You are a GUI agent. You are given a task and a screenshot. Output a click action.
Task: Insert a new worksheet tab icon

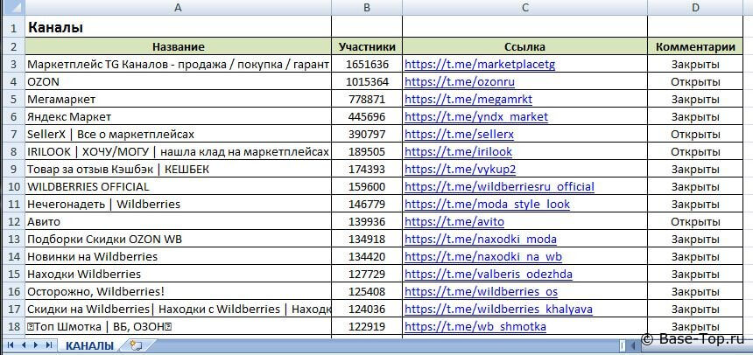[x=135, y=346]
